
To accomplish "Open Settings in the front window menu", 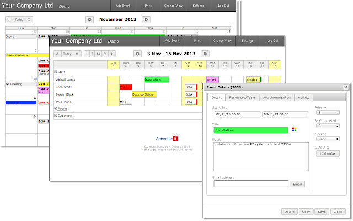I will [x=248, y=41].
